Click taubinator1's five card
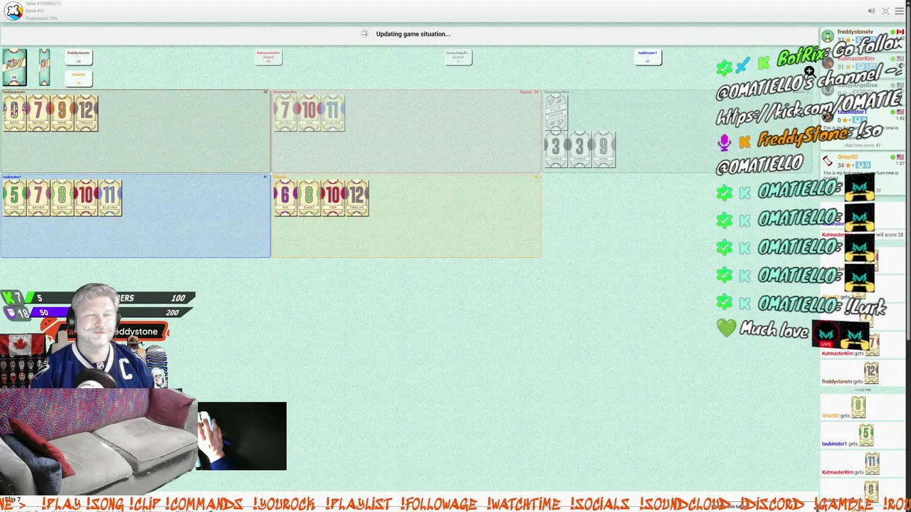The height and width of the screenshot is (512, 911). [14, 198]
